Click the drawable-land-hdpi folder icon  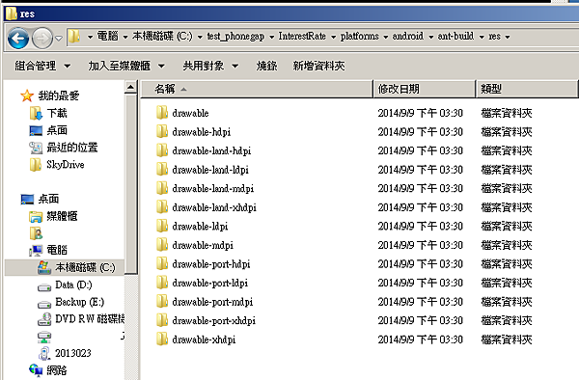pyautogui.click(x=162, y=150)
